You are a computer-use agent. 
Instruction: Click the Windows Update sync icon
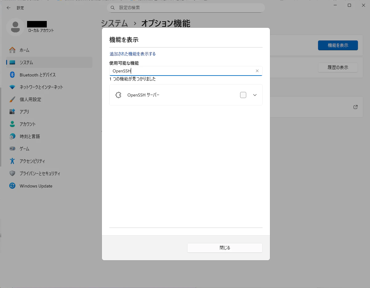click(12, 186)
